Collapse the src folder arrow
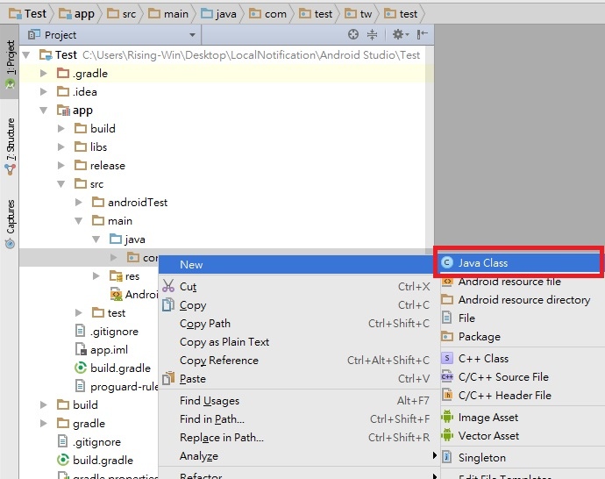 click(x=61, y=184)
